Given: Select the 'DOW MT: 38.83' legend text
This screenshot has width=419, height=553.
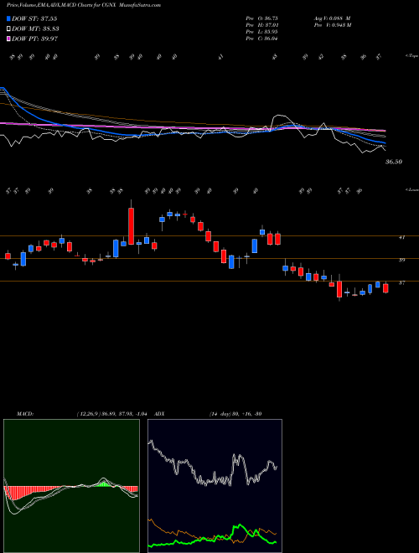Looking at the screenshot, I should (35, 29).
